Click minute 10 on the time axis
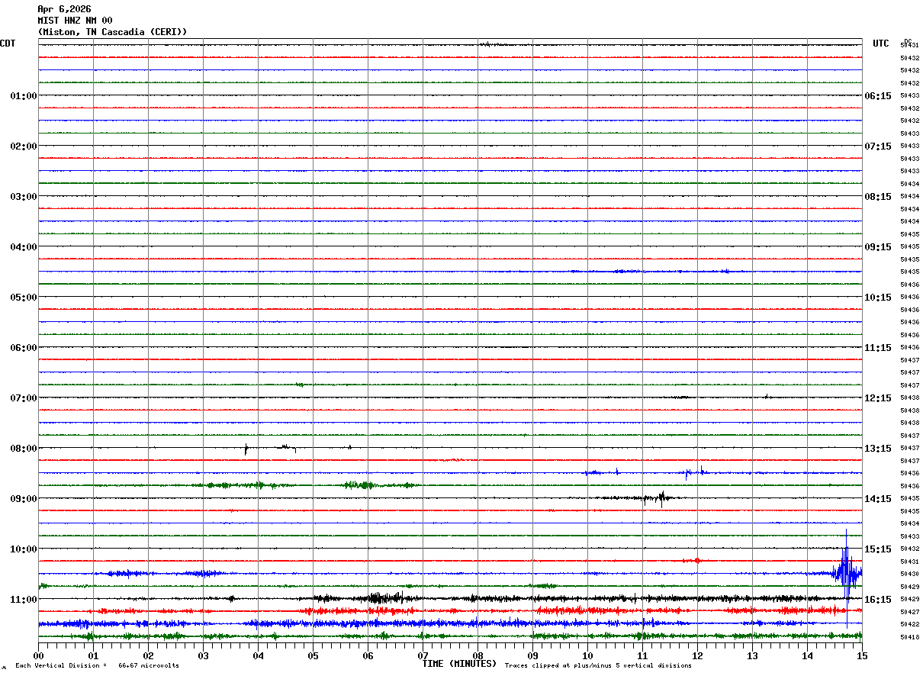 587,656
